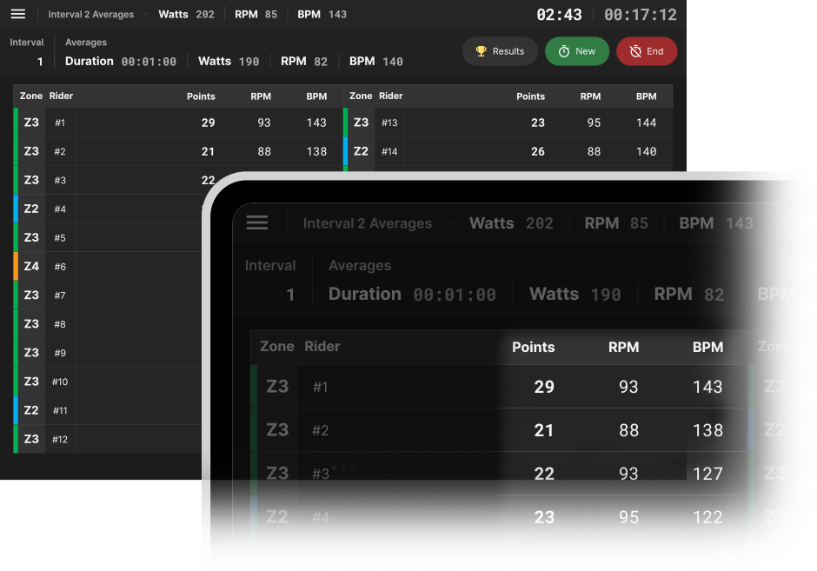Click Z4 zone badge for rider #6
This screenshot has width=817, height=571.
pyautogui.click(x=31, y=266)
